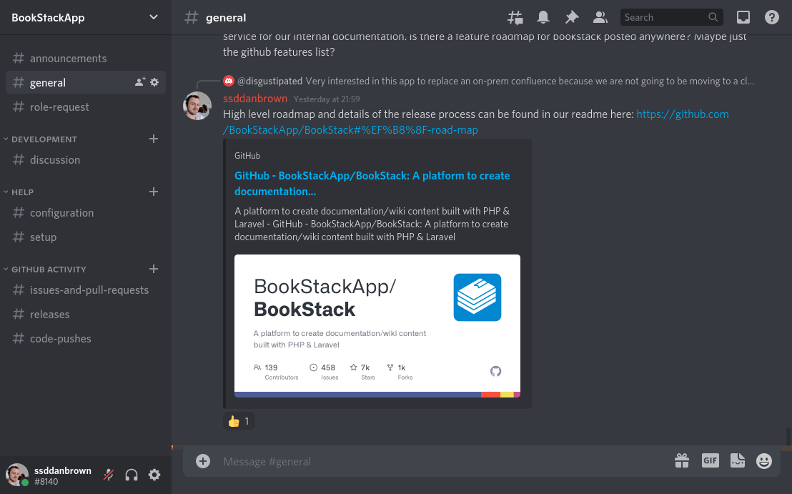Screen dimensions: 792x494
Task: Open the emoji picker
Action: click(x=763, y=460)
